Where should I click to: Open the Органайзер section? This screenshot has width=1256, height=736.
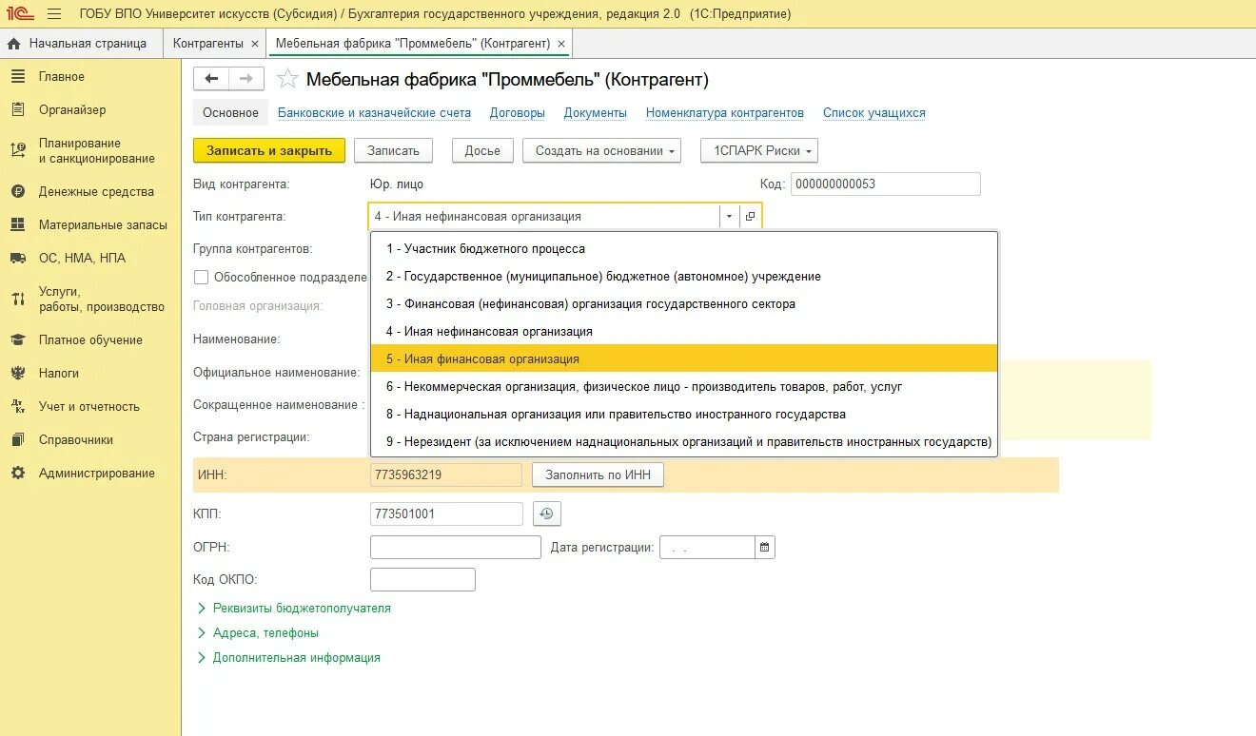point(72,110)
